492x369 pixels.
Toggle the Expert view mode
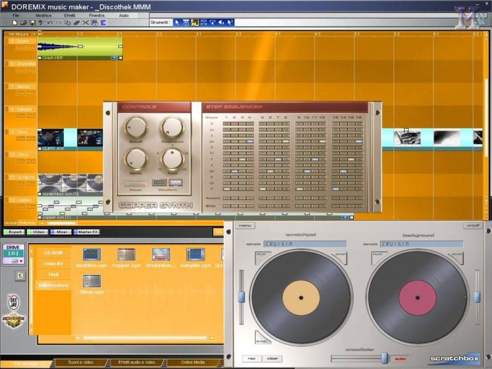click(x=14, y=232)
